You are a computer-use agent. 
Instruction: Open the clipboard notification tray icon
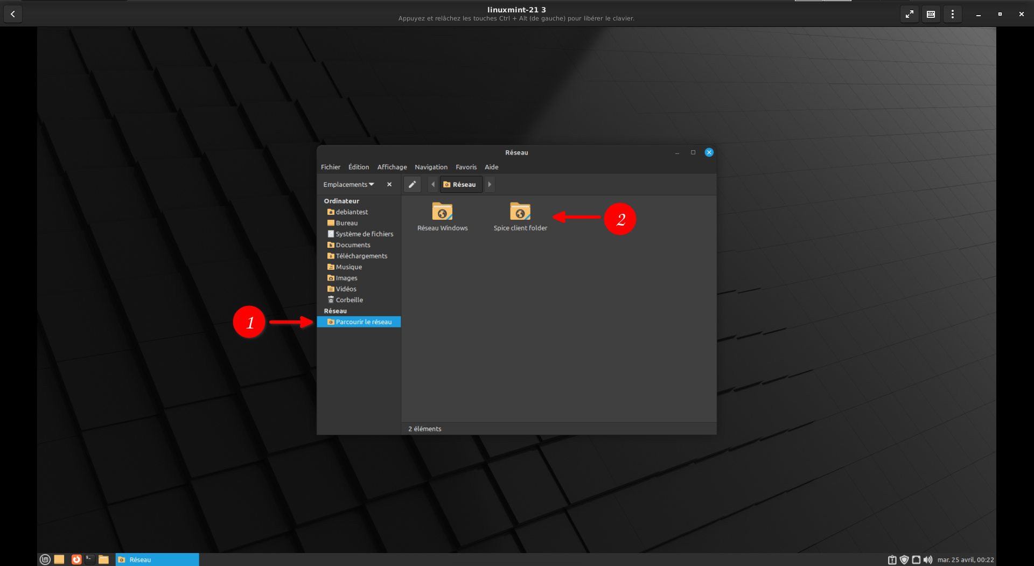pos(892,560)
